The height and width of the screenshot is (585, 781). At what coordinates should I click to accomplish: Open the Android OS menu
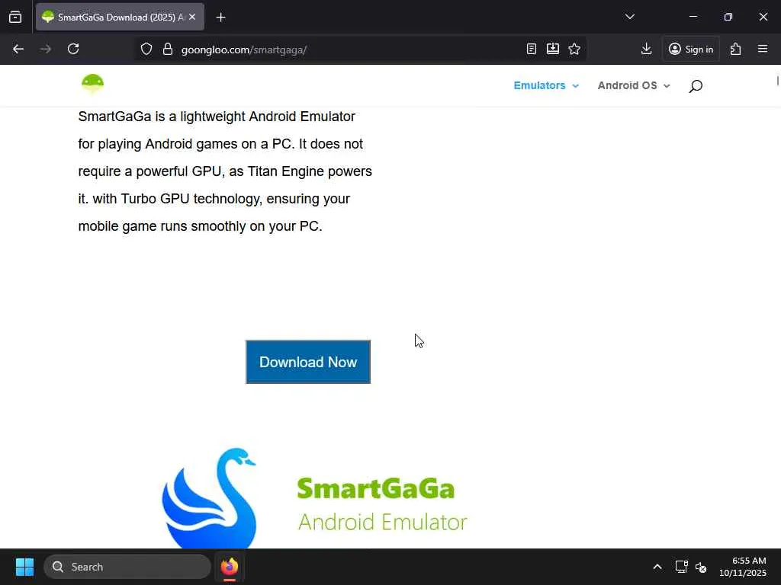627,85
